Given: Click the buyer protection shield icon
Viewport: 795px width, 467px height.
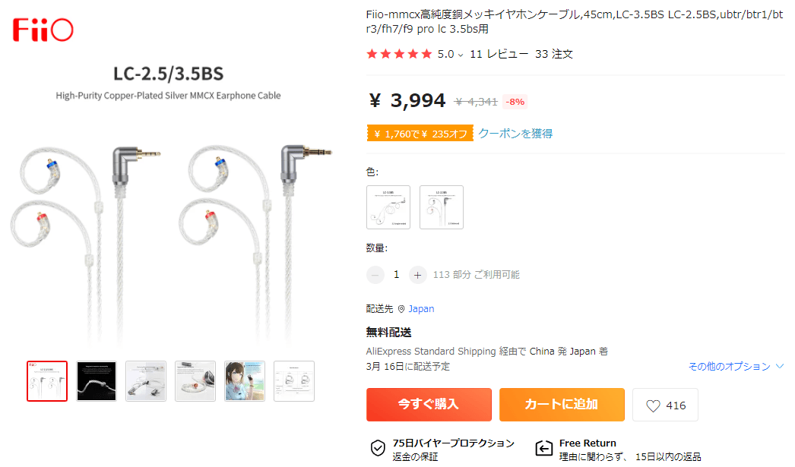Looking at the screenshot, I should tap(378, 448).
